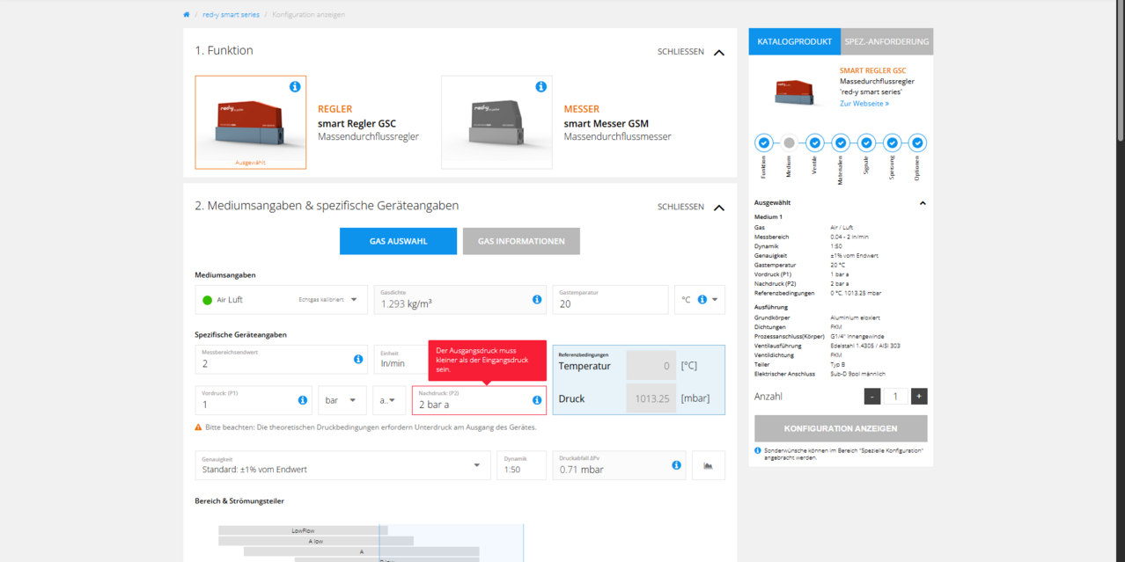Jump to the Speisung step circle
Viewport: 1125px width, 562px height.
(x=892, y=142)
